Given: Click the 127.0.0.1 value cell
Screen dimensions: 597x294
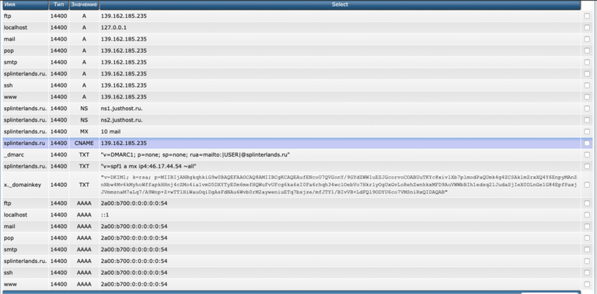Looking at the screenshot, I should click(x=113, y=28).
